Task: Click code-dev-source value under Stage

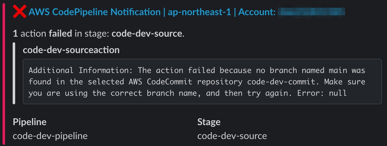Action: tap(232, 136)
